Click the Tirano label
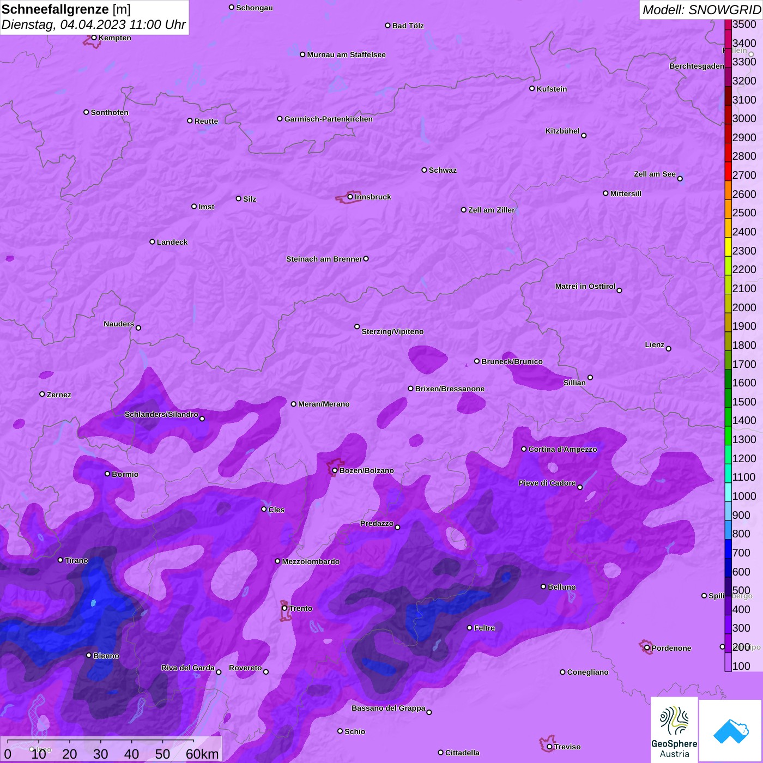The height and width of the screenshot is (763, 763). click(76, 560)
